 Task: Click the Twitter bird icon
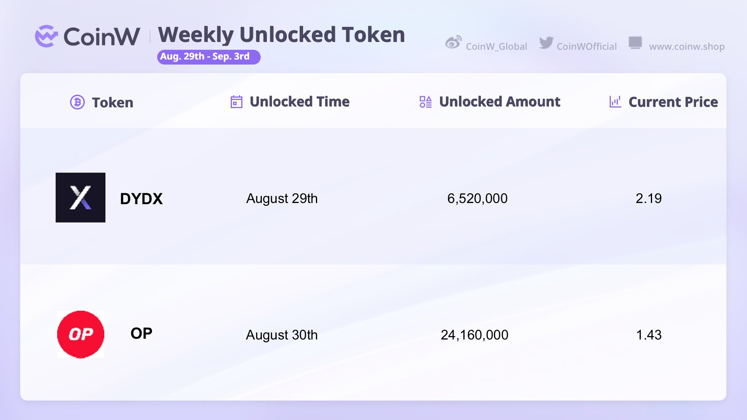[x=546, y=43]
